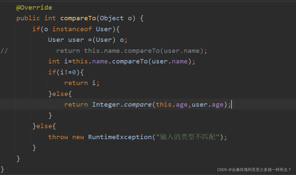Image resolution: width=296 pixels, height=175 pixels.
Task: Place cursor on User user declaration line
Action: coord(88,40)
